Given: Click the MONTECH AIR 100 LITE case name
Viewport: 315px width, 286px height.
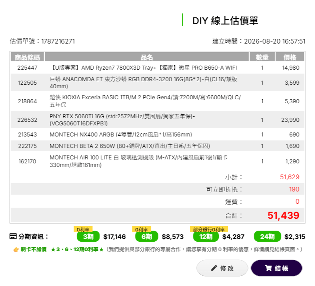Looking at the screenshot, I should point(138,161).
